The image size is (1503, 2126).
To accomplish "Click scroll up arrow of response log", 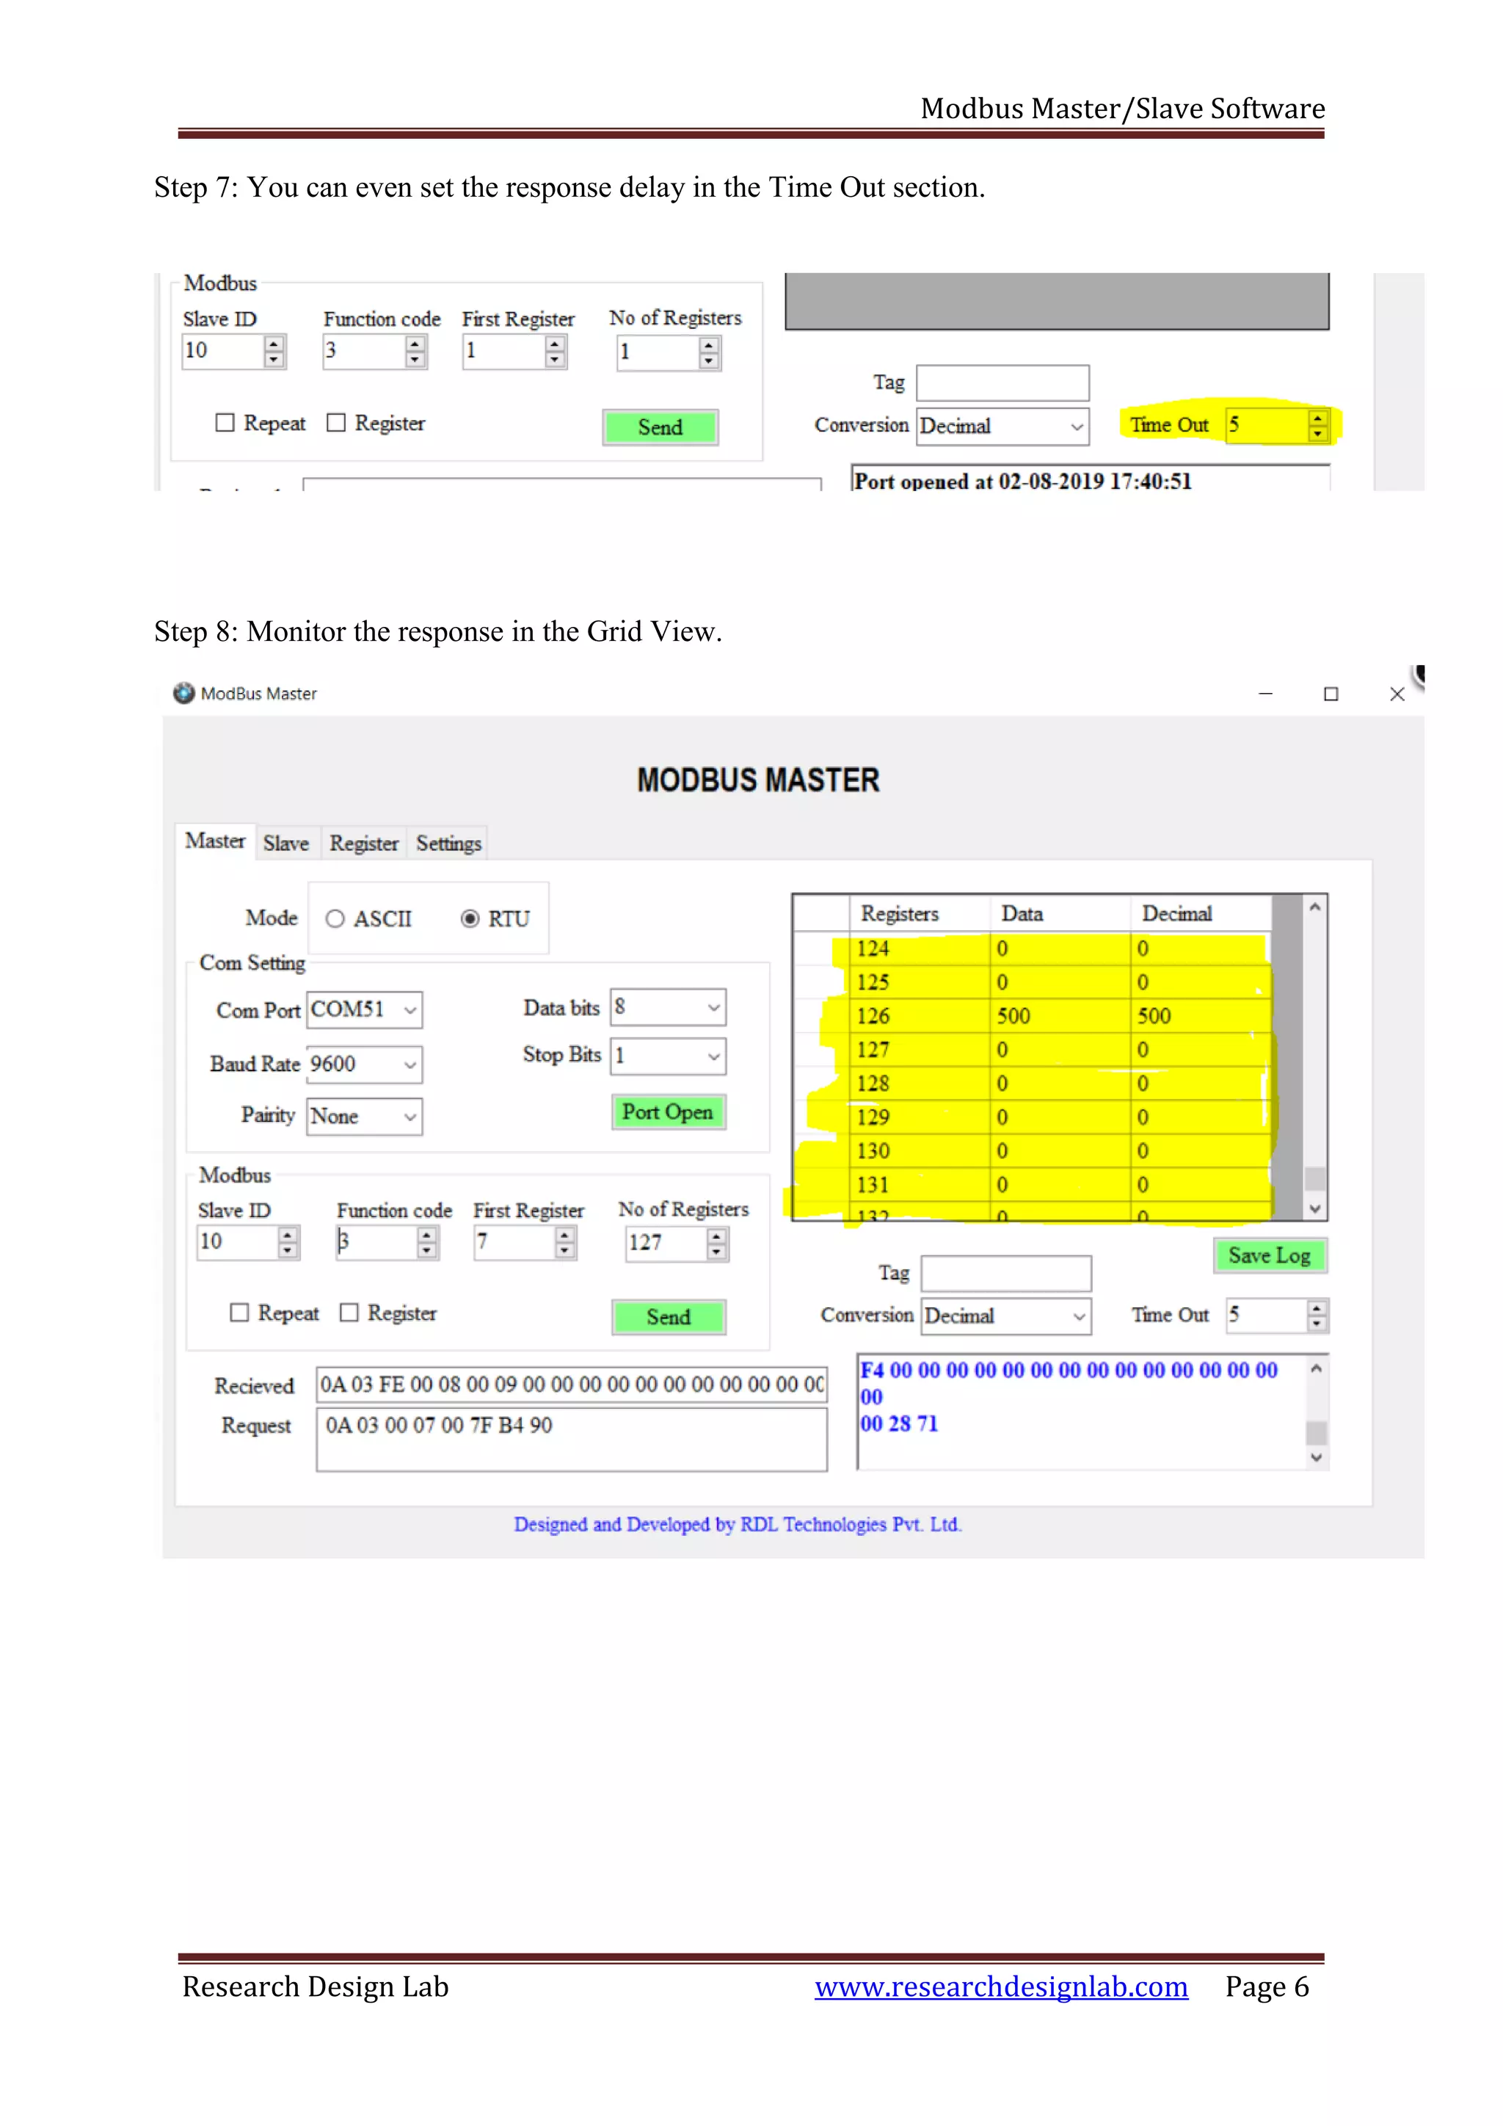I will (1316, 1368).
